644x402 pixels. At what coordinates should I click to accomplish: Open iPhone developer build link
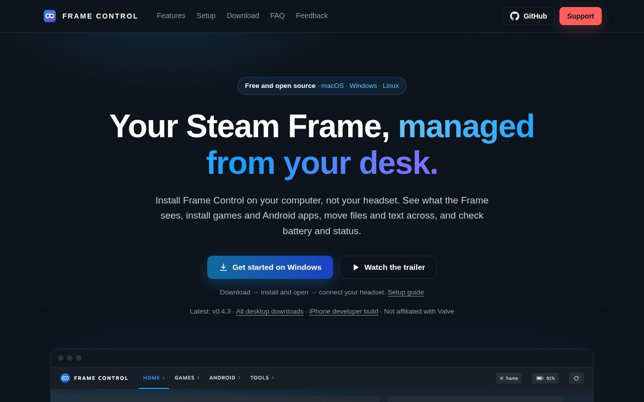point(344,312)
